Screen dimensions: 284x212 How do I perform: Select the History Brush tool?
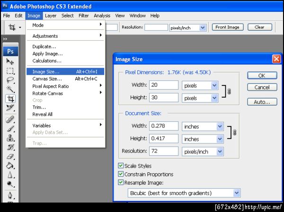[10, 147]
